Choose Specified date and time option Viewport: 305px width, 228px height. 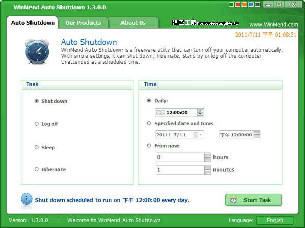point(180,123)
